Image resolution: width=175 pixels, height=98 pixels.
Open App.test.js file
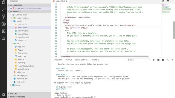point(22,53)
